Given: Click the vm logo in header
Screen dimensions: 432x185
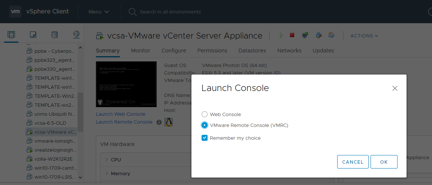Looking at the screenshot, I should [15, 12].
